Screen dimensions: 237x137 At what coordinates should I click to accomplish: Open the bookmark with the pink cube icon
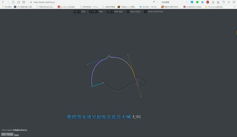point(192,7)
